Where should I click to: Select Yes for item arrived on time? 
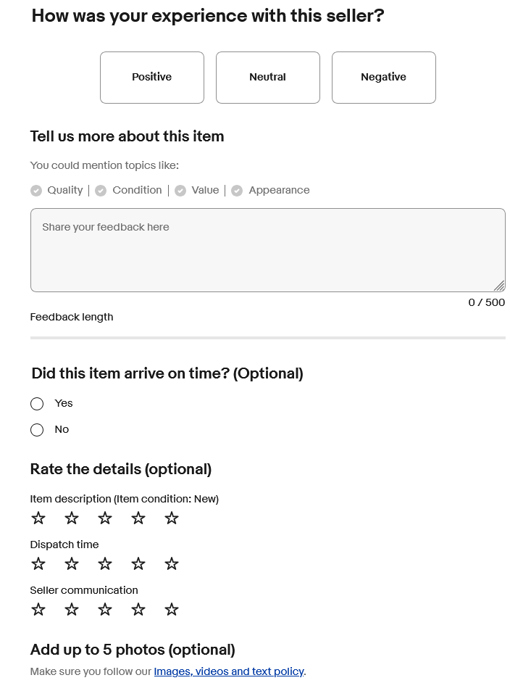click(37, 404)
